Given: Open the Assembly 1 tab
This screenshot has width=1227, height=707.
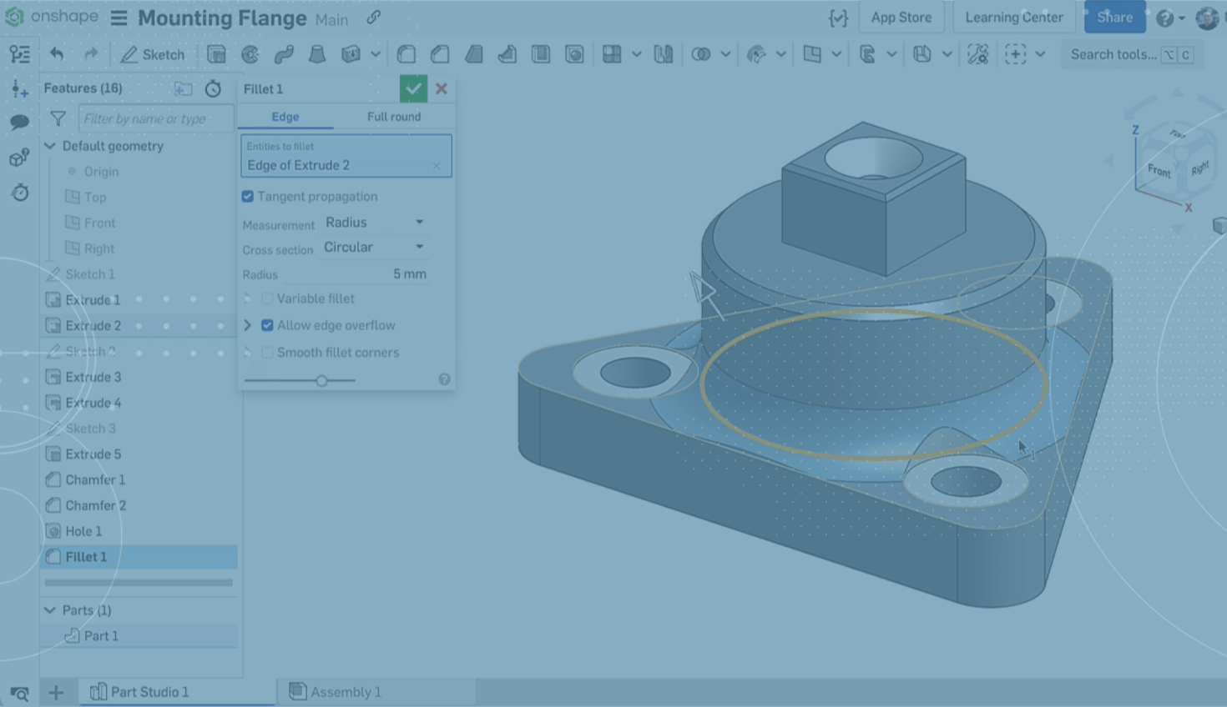Looking at the screenshot, I should [346, 692].
